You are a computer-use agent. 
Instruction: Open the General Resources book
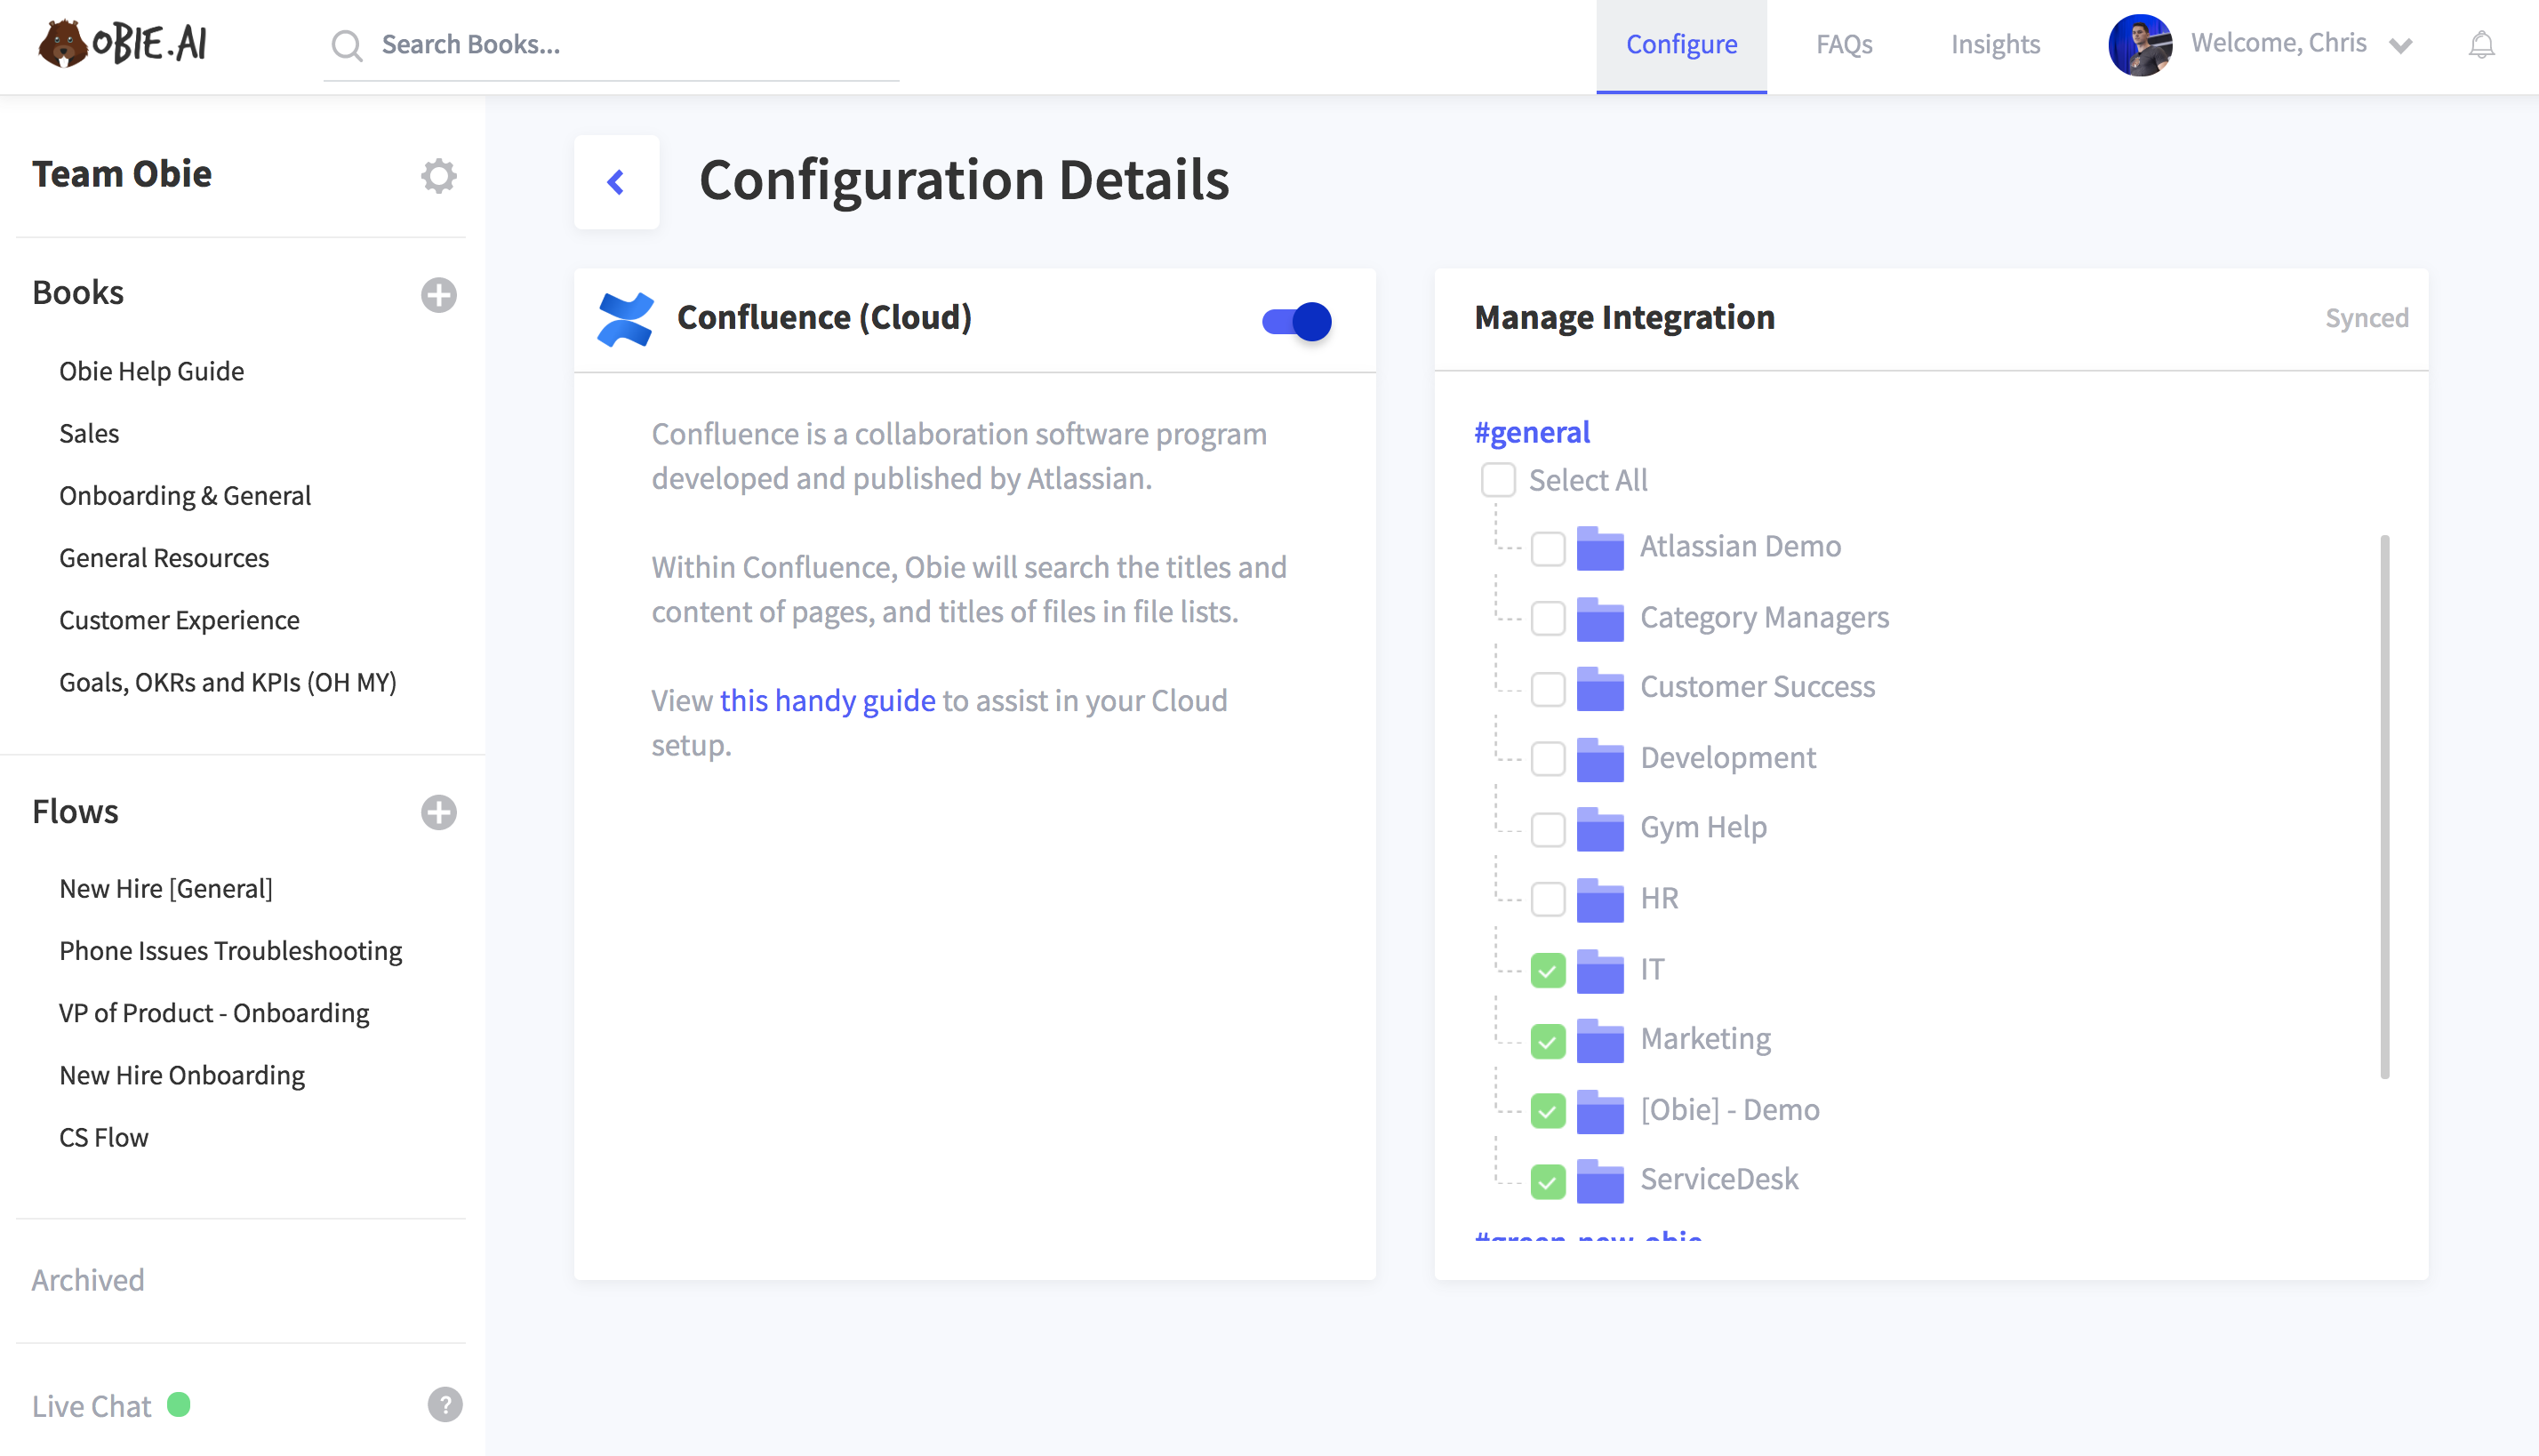[164, 557]
